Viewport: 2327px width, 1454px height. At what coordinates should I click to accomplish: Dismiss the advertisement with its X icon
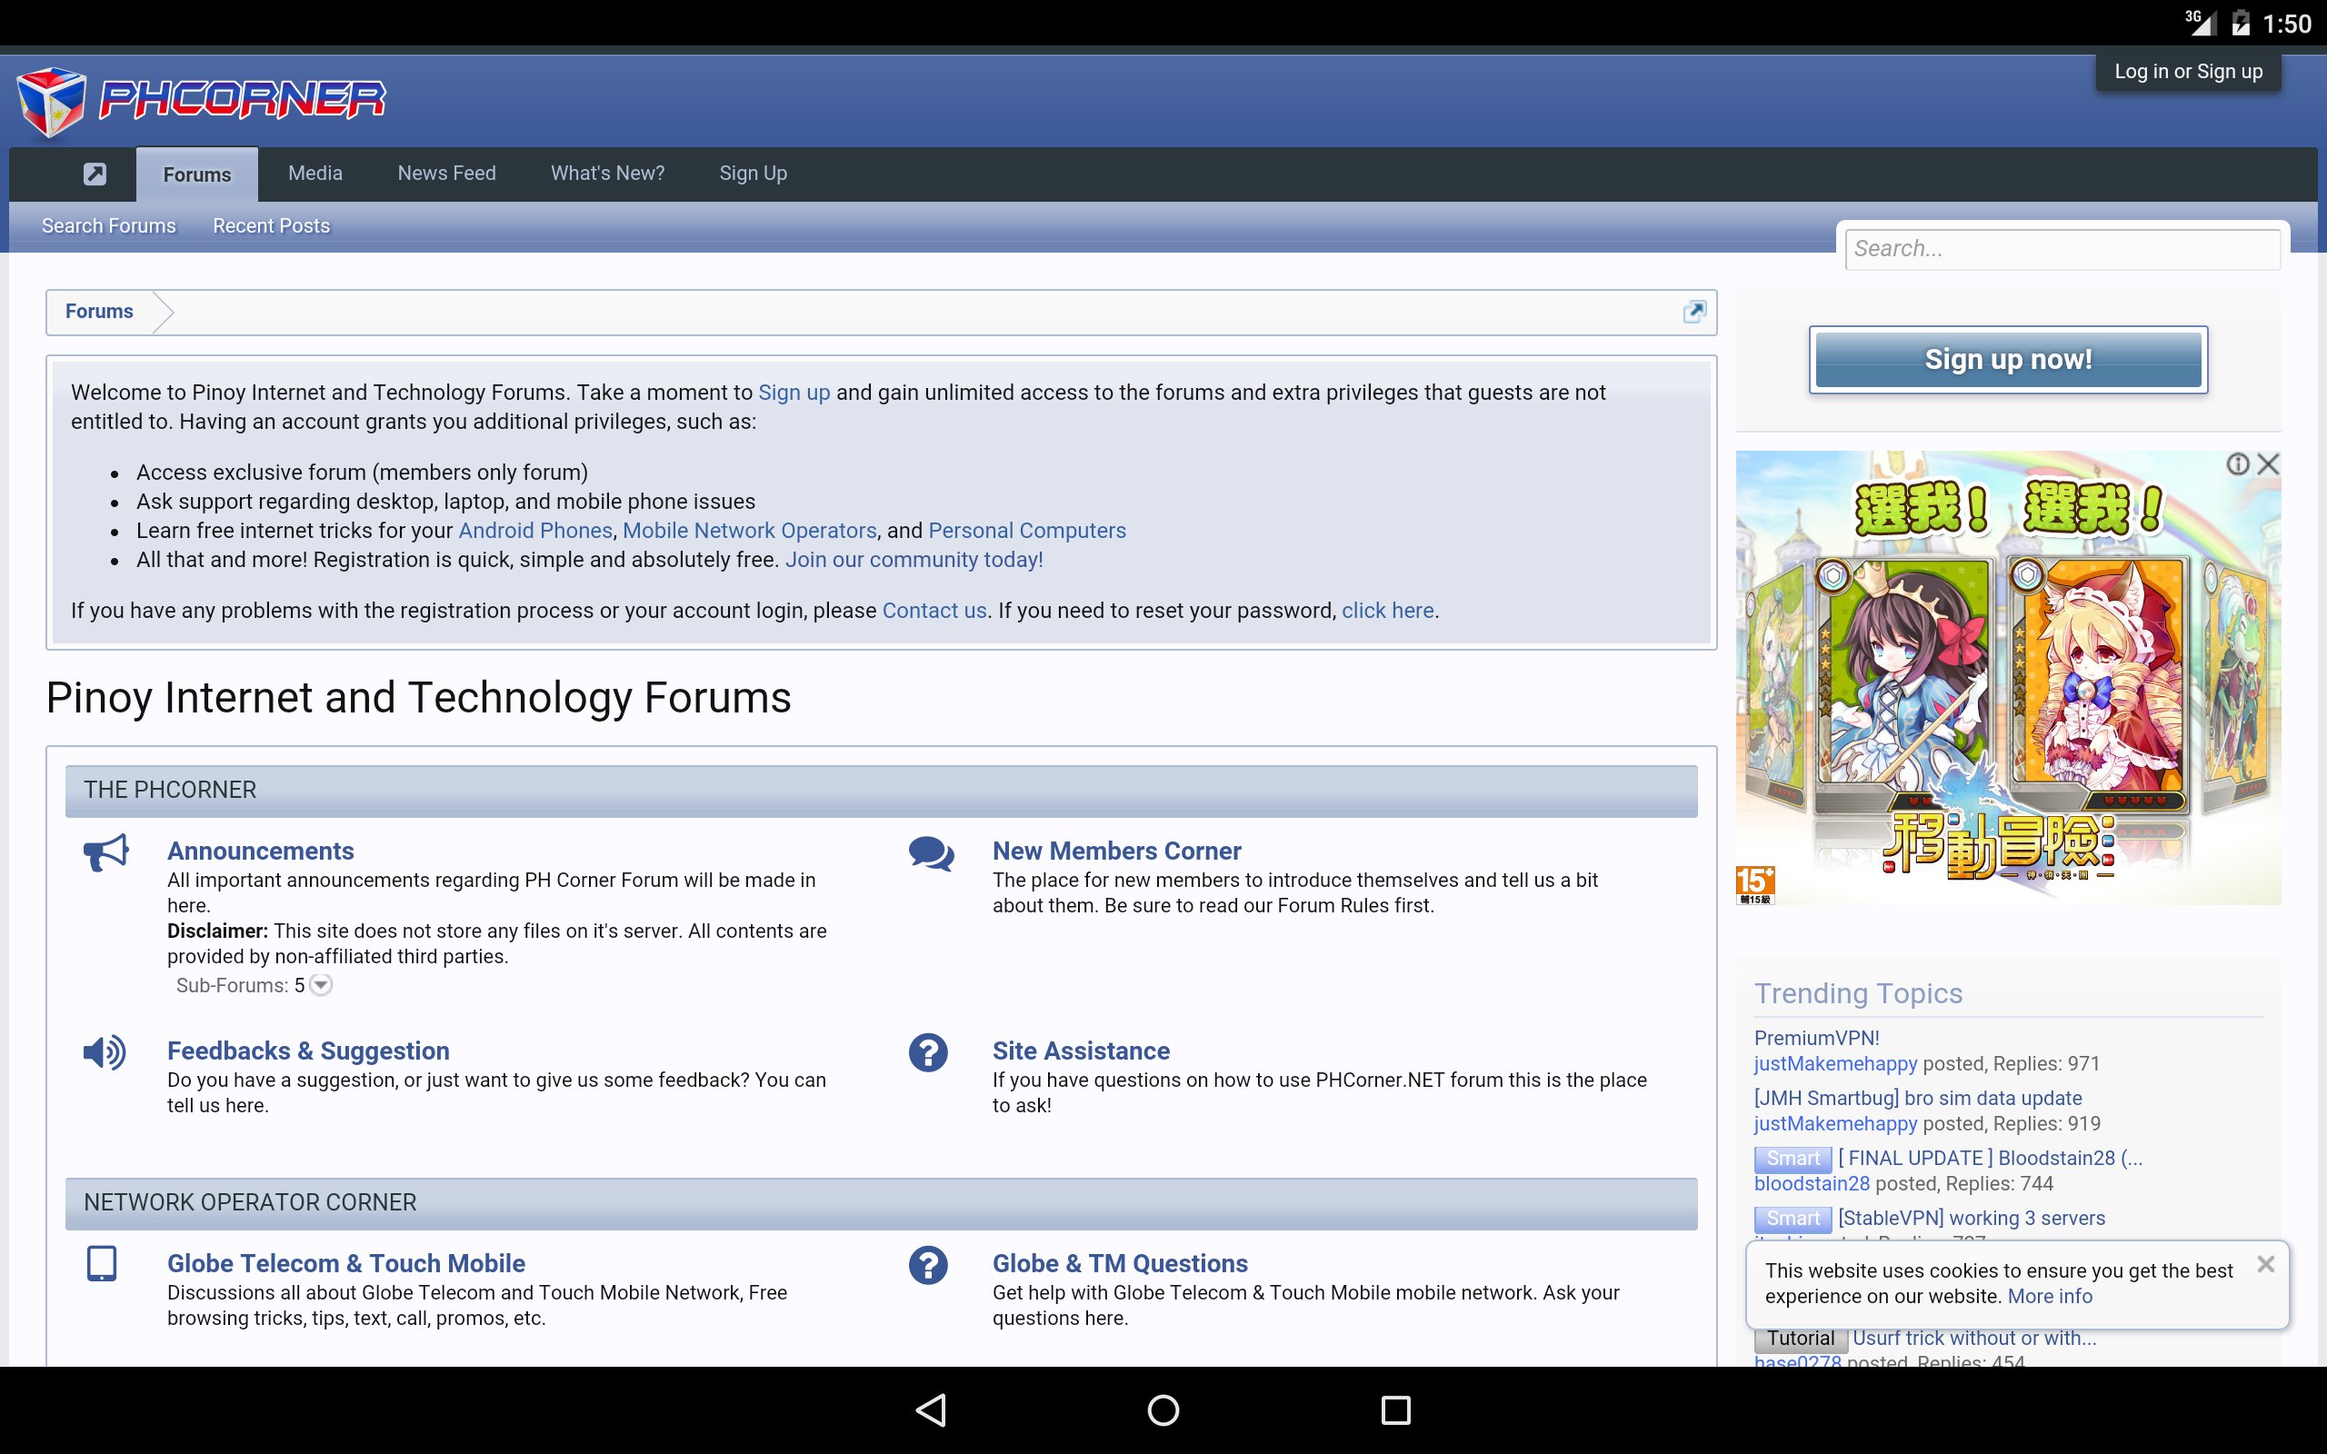2270,463
